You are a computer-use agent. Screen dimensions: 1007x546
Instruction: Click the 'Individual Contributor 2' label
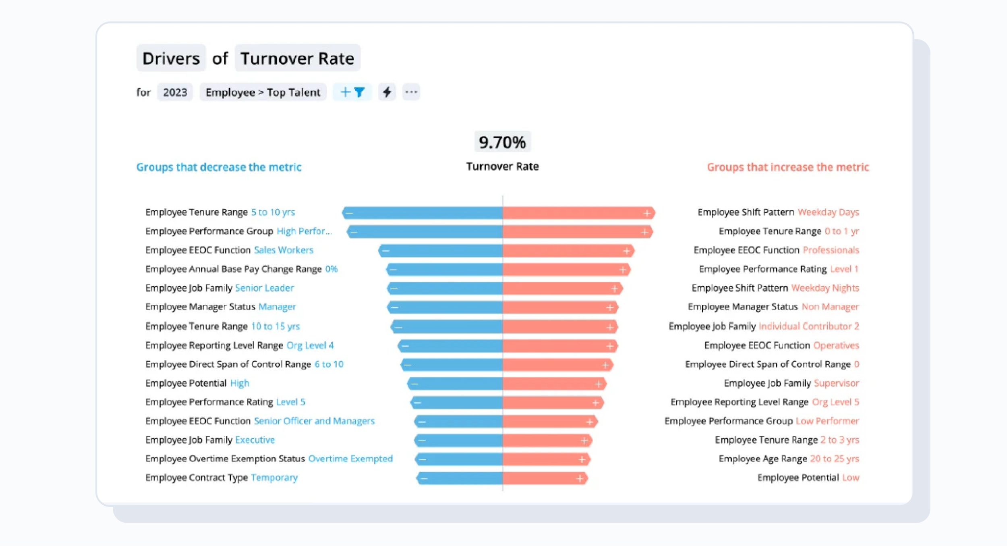809,326
